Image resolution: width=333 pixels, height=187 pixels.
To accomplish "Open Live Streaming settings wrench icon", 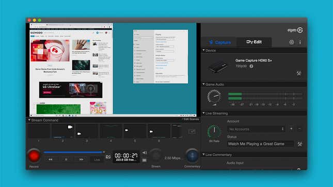I will (x=300, y=144).
